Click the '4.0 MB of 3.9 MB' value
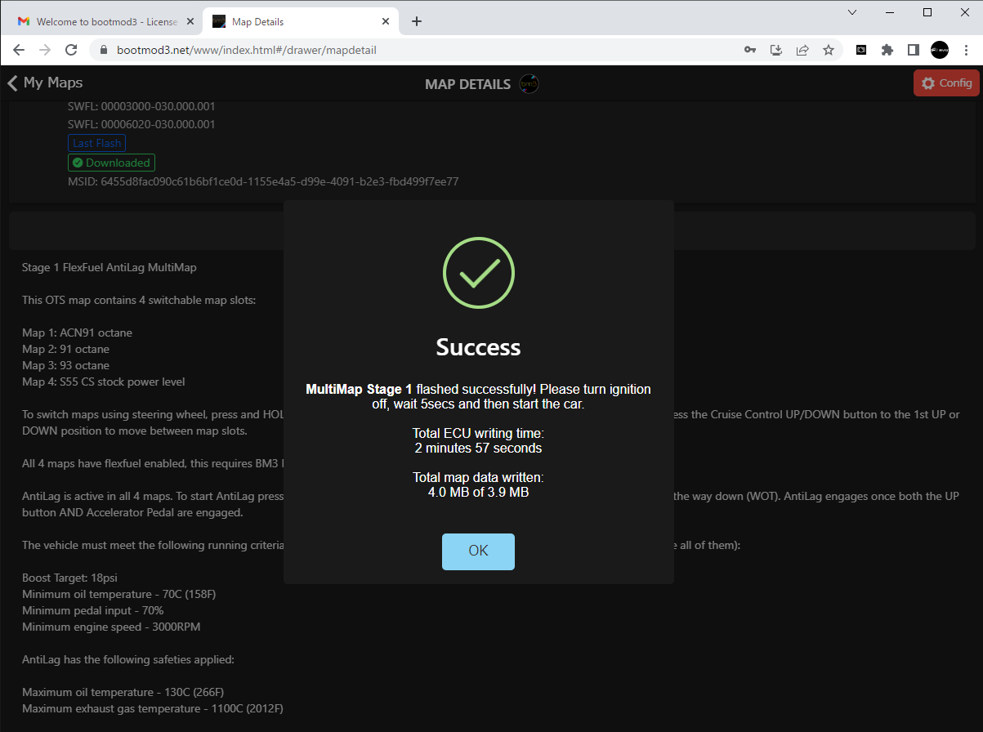The width and height of the screenshot is (983, 732). pos(478,492)
